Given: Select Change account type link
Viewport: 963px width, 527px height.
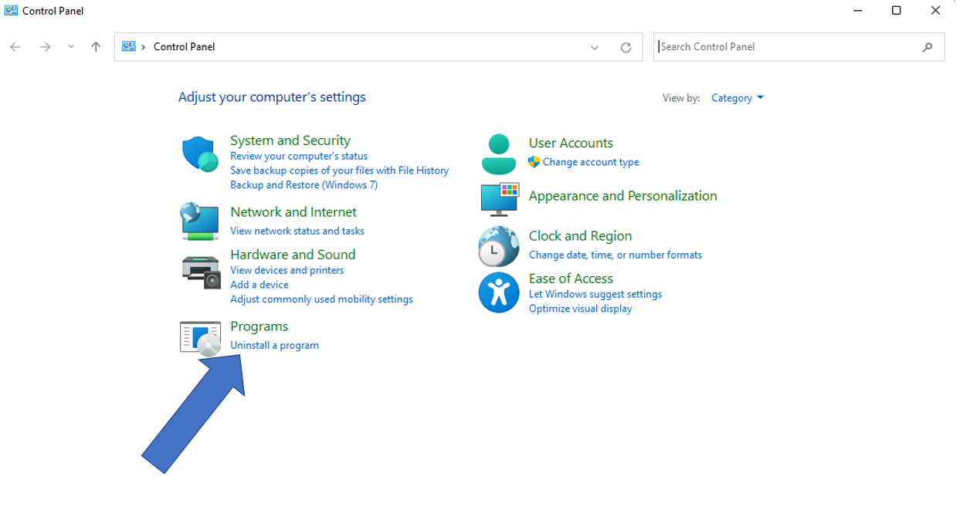Looking at the screenshot, I should pos(590,162).
